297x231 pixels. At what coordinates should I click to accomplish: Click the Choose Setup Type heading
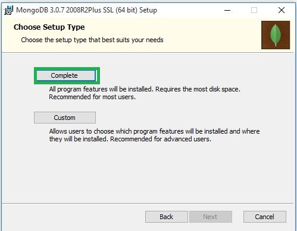point(49,27)
